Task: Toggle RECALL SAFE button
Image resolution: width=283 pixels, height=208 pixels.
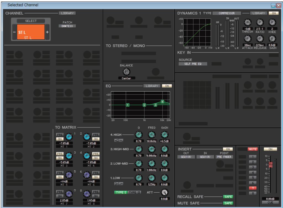Action: (228, 197)
